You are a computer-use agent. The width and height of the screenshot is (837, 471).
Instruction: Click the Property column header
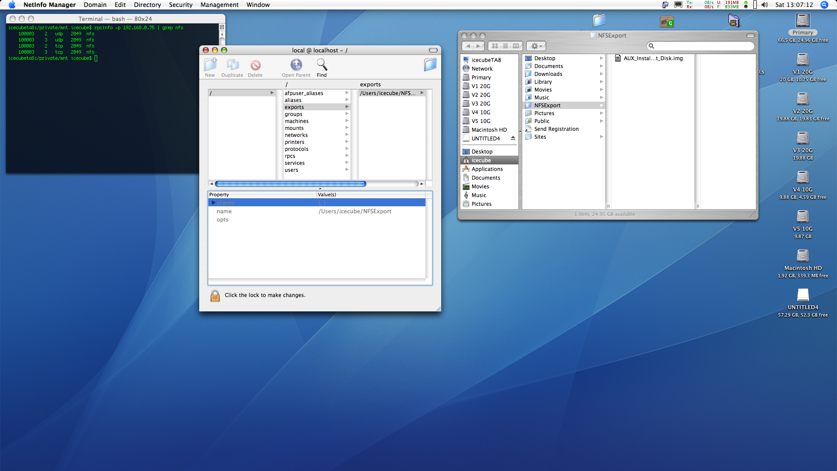coord(262,195)
